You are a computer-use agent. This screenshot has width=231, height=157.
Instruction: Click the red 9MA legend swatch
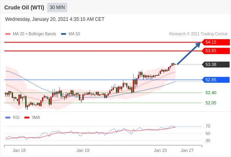27,118
